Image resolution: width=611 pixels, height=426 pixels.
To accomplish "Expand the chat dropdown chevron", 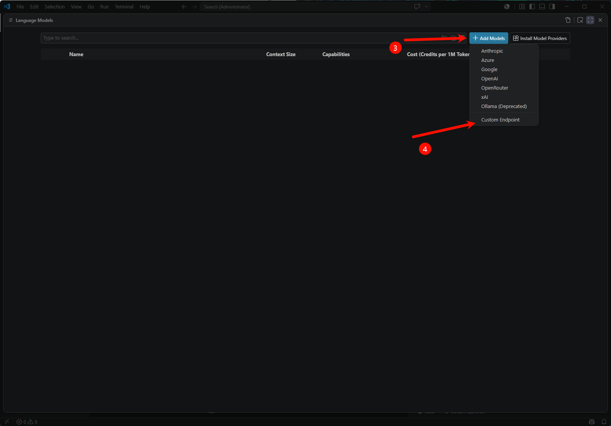I will point(426,7).
